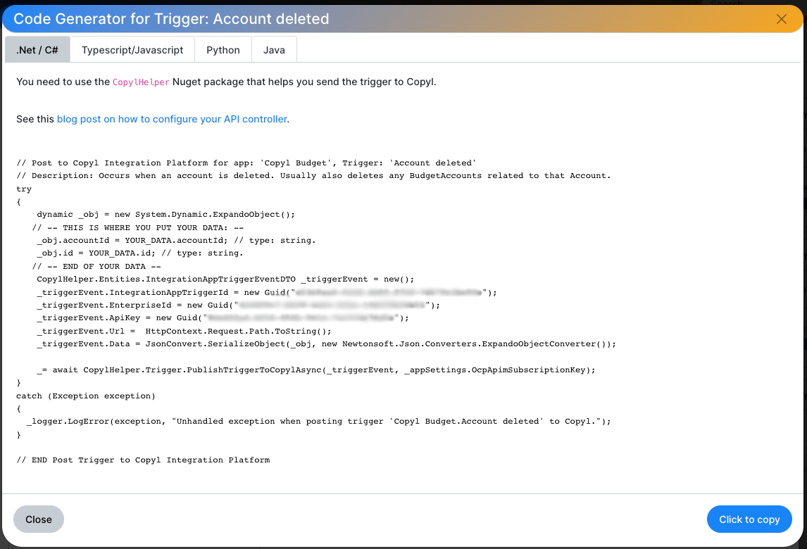
Task: Click the CopylHelper package name
Action: [141, 82]
